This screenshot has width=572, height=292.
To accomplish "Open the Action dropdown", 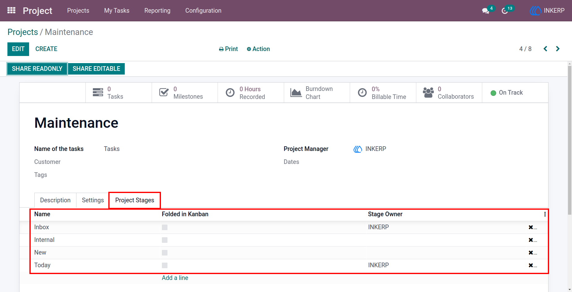I will point(258,49).
